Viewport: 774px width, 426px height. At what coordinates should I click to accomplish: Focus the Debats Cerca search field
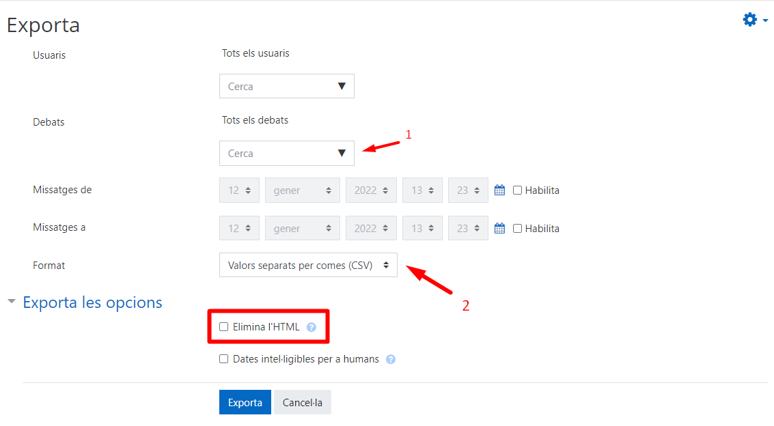287,154
